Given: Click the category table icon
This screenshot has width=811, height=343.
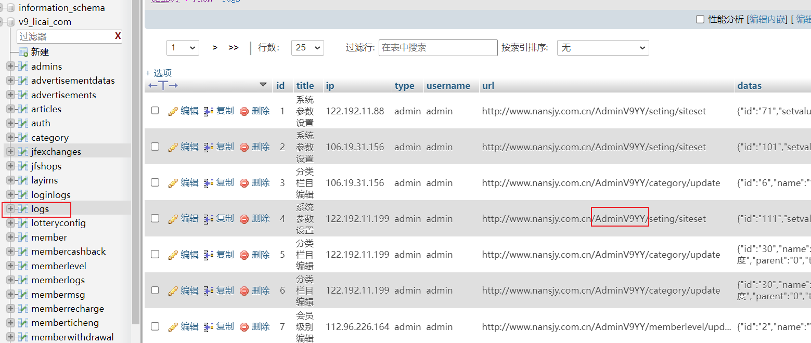Looking at the screenshot, I should 23,138.
